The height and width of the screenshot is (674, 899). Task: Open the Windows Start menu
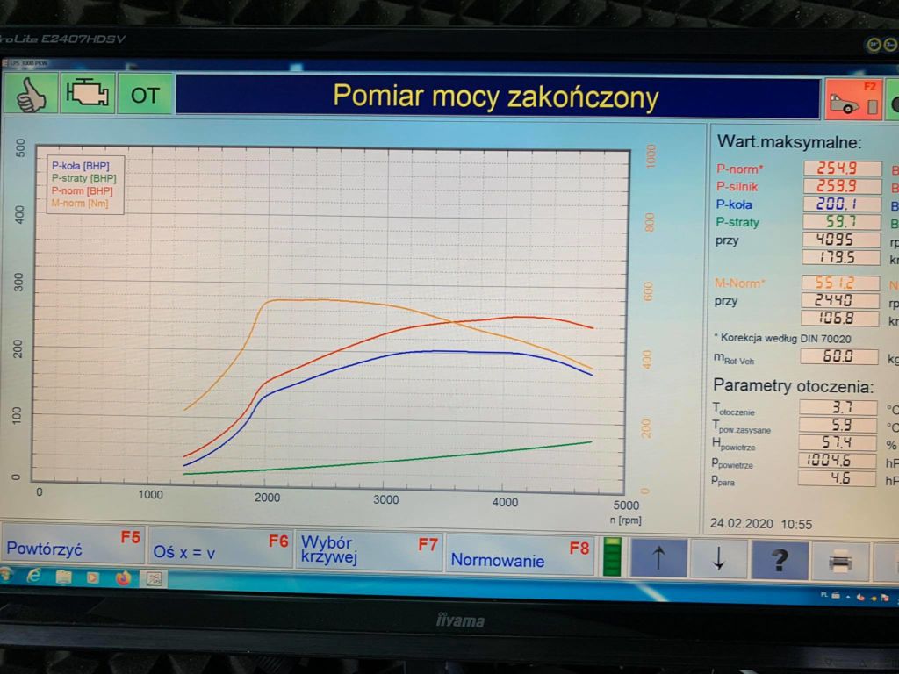click(x=6, y=574)
